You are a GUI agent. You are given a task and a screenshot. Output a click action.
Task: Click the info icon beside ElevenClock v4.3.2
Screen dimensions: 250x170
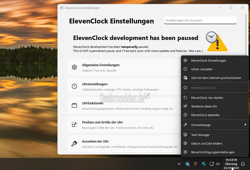pyautogui.click(x=185, y=88)
